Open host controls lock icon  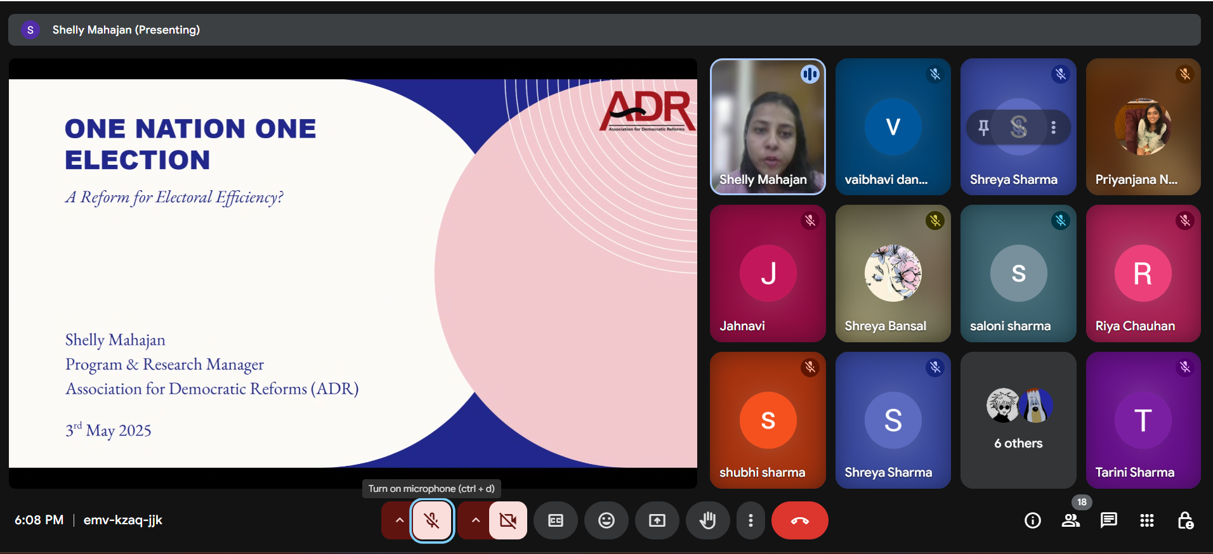tap(1185, 520)
